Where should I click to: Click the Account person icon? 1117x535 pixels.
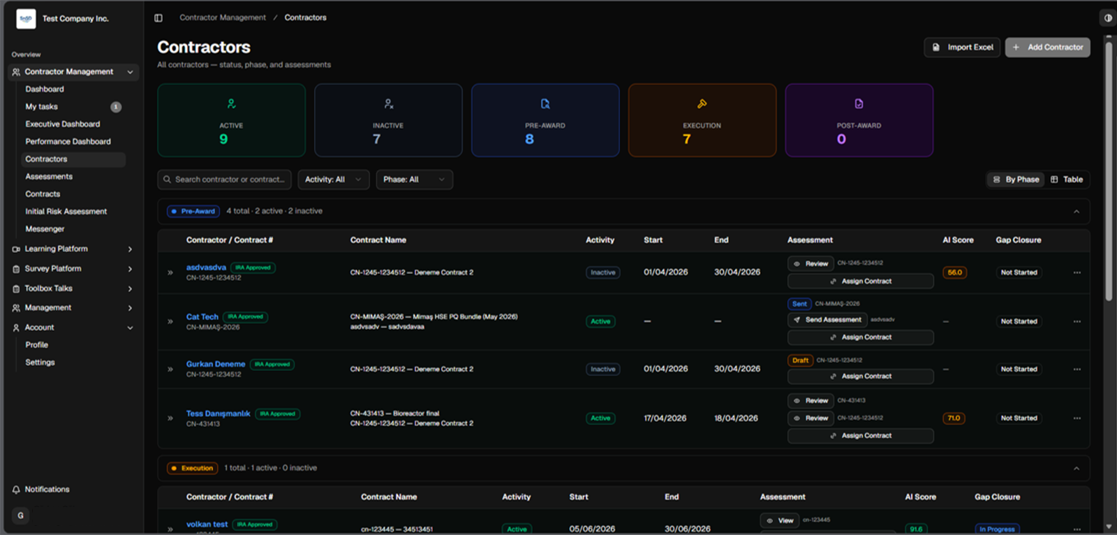(x=16, y=328)
